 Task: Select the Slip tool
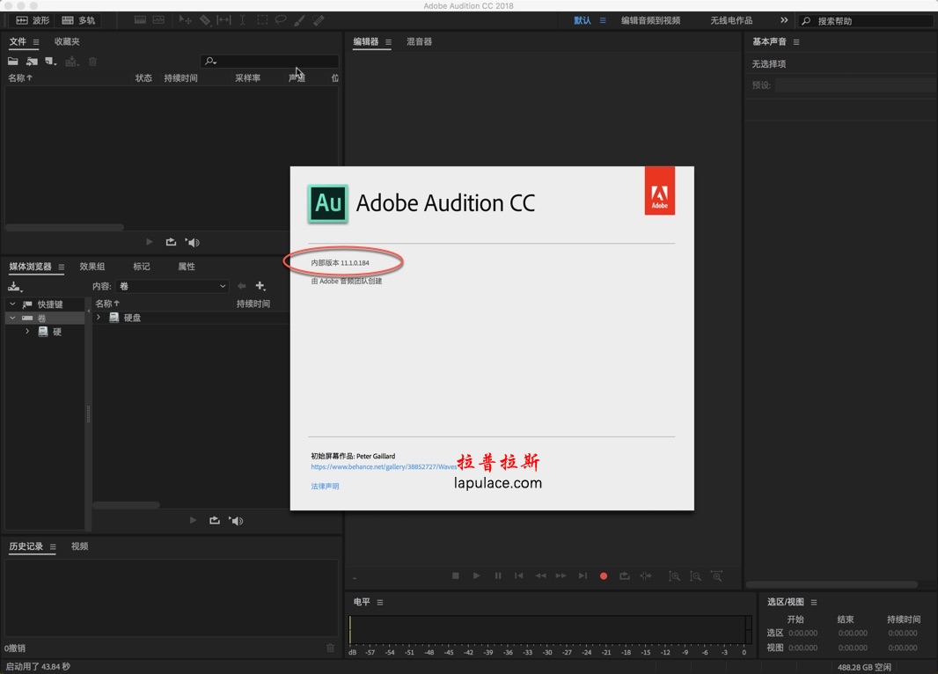coord(224,20)
